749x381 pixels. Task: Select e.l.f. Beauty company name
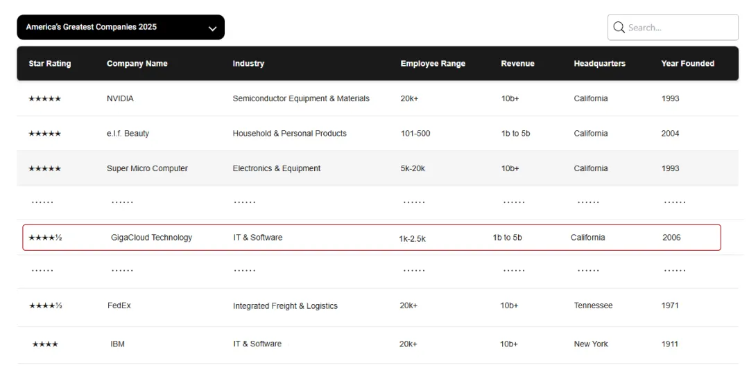128,134
